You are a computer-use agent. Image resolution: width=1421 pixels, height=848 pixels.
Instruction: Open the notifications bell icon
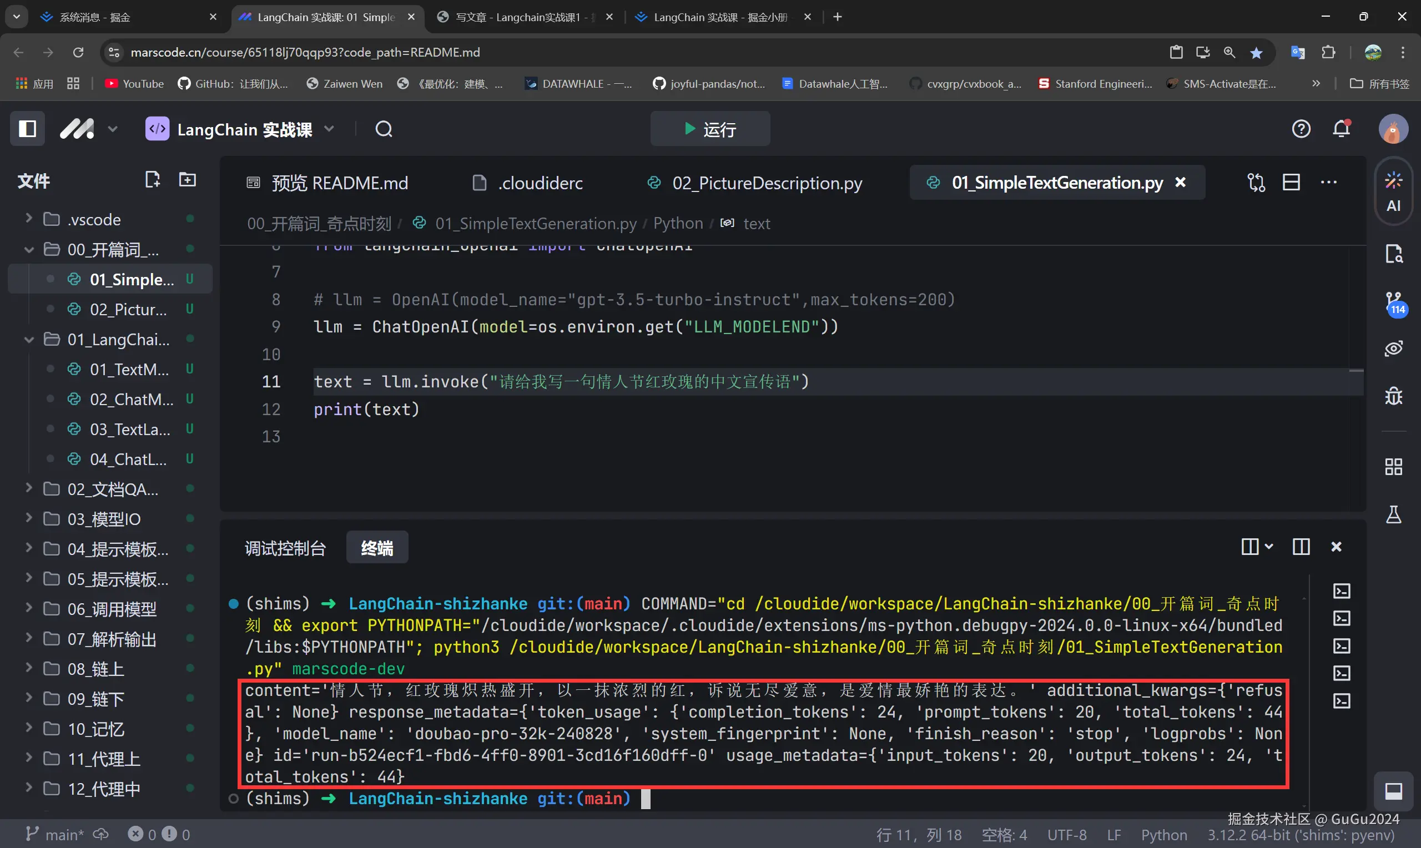(1341, 129)
